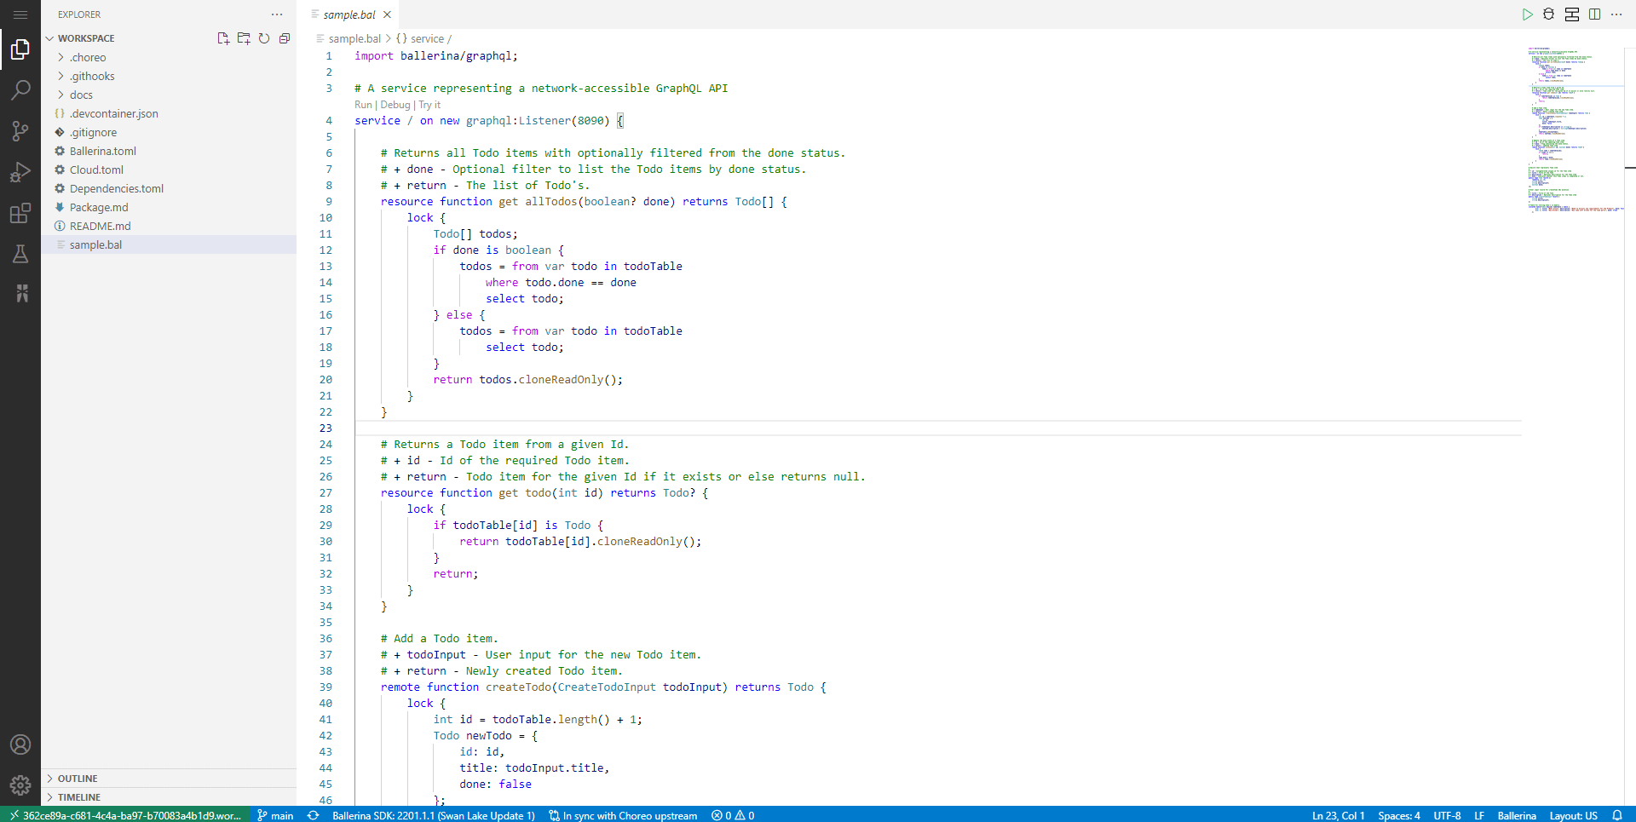This screenshot has height=822, width=1636.
Task: Click the Debug code lens link
Action: coord(395,105)
